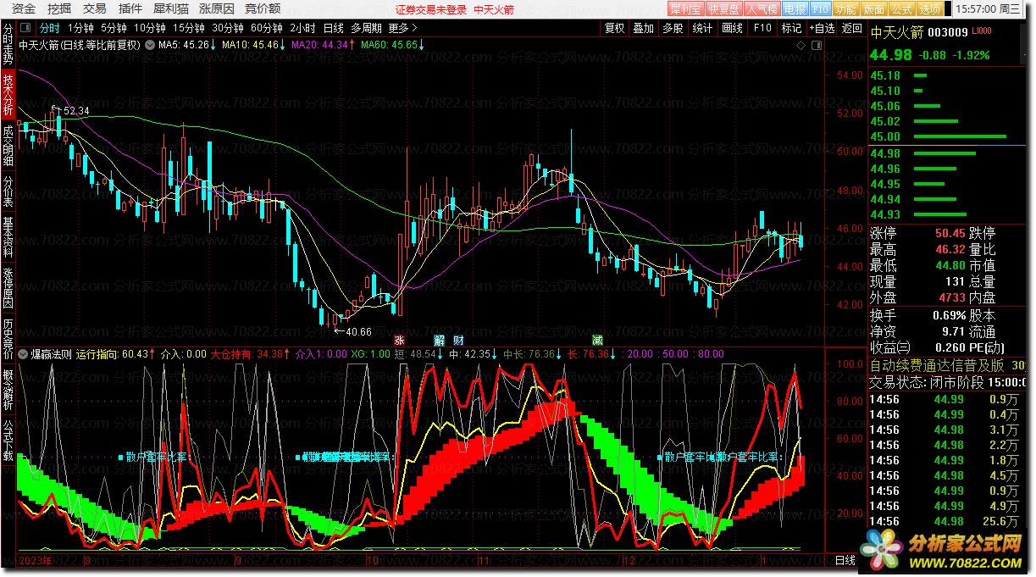Open the 电报 news feed

click(x=795, y=8)
